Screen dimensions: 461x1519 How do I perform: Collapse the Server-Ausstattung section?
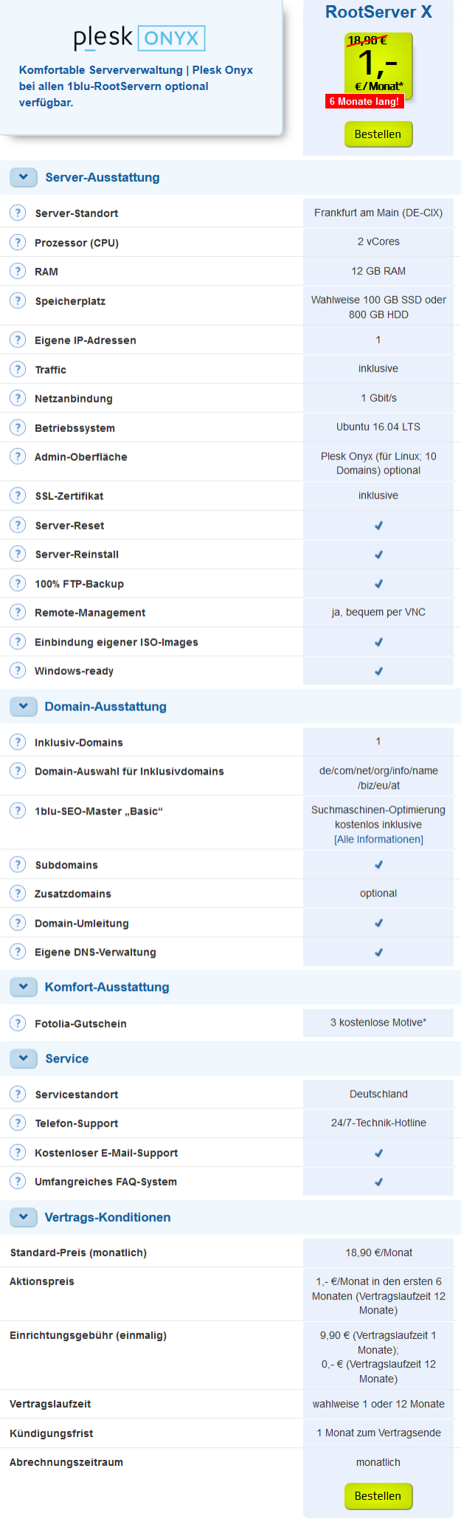tap(24, 177)
